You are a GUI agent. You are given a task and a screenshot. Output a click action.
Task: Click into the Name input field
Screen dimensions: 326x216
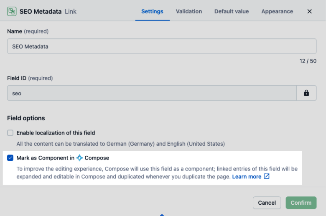click(161, 46)
